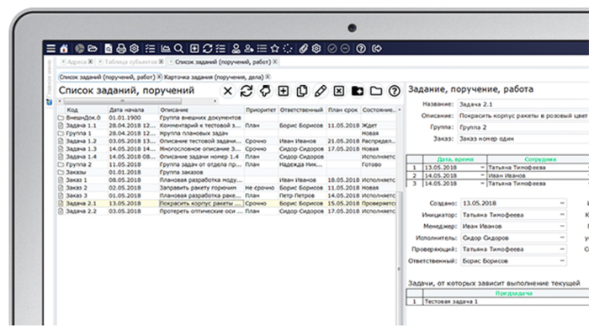The height and width of the screenshot is (326, 589).
Task: Switch to the Адреса tab
Action: pos(77,61)
